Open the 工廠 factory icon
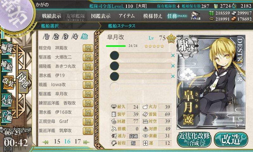 (x=7, y=117)
